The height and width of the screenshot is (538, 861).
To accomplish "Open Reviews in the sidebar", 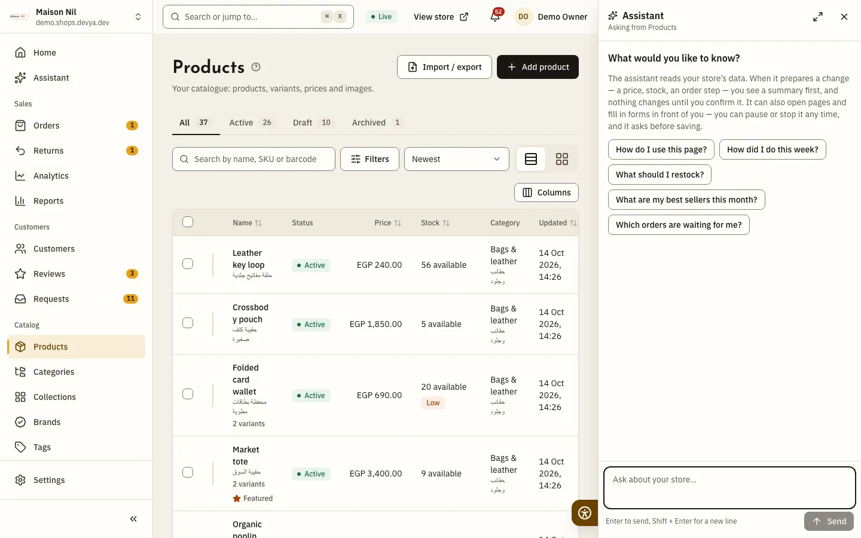I will pos(77,274).
